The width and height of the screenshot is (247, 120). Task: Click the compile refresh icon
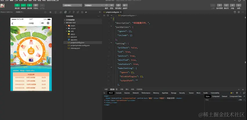(x=107, y=5)
